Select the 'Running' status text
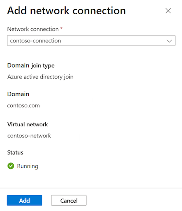 coord(28,166)
